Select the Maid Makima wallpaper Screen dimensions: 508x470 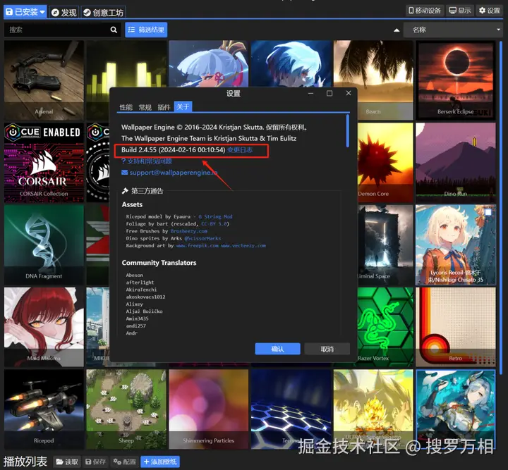44,327
